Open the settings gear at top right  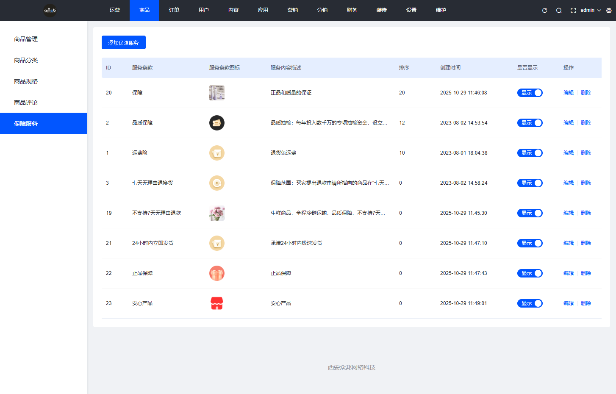coord(609,10)
